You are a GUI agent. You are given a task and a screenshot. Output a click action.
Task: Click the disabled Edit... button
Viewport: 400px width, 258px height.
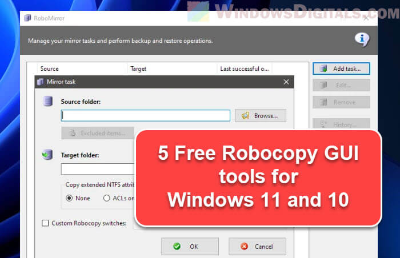341,85
